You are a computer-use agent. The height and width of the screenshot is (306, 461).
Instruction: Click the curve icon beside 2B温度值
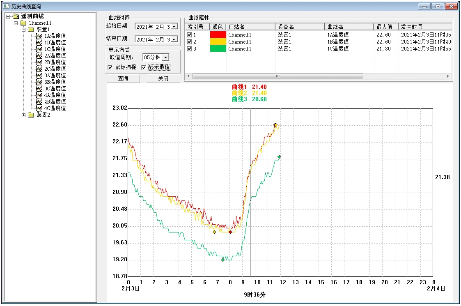tap(39, 62)
